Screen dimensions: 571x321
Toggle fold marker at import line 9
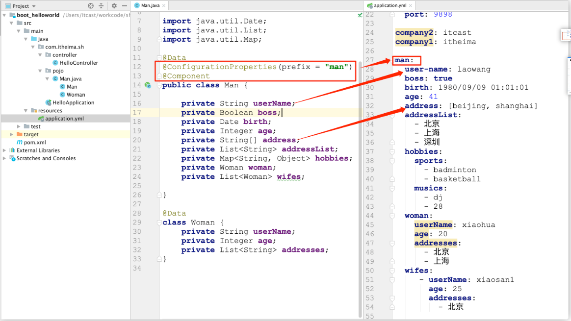point(159,39)
